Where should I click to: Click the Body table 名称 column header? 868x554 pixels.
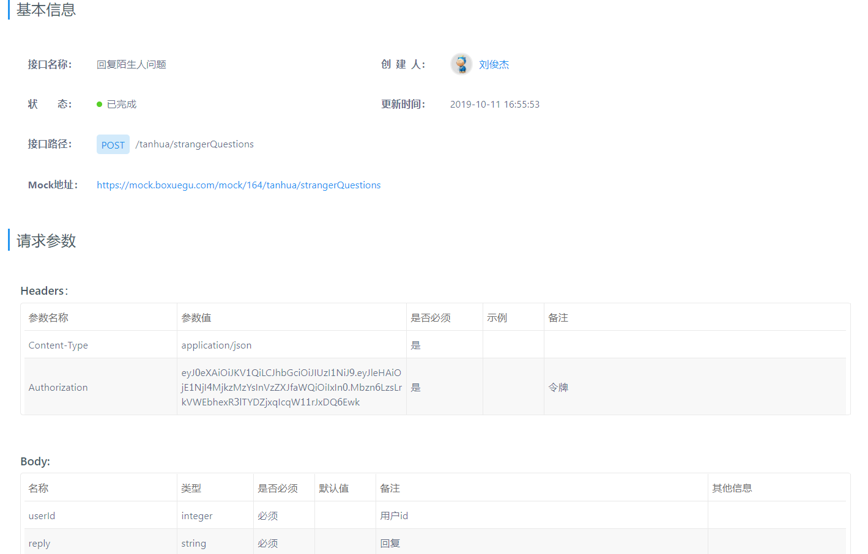[x=101, y=488]
